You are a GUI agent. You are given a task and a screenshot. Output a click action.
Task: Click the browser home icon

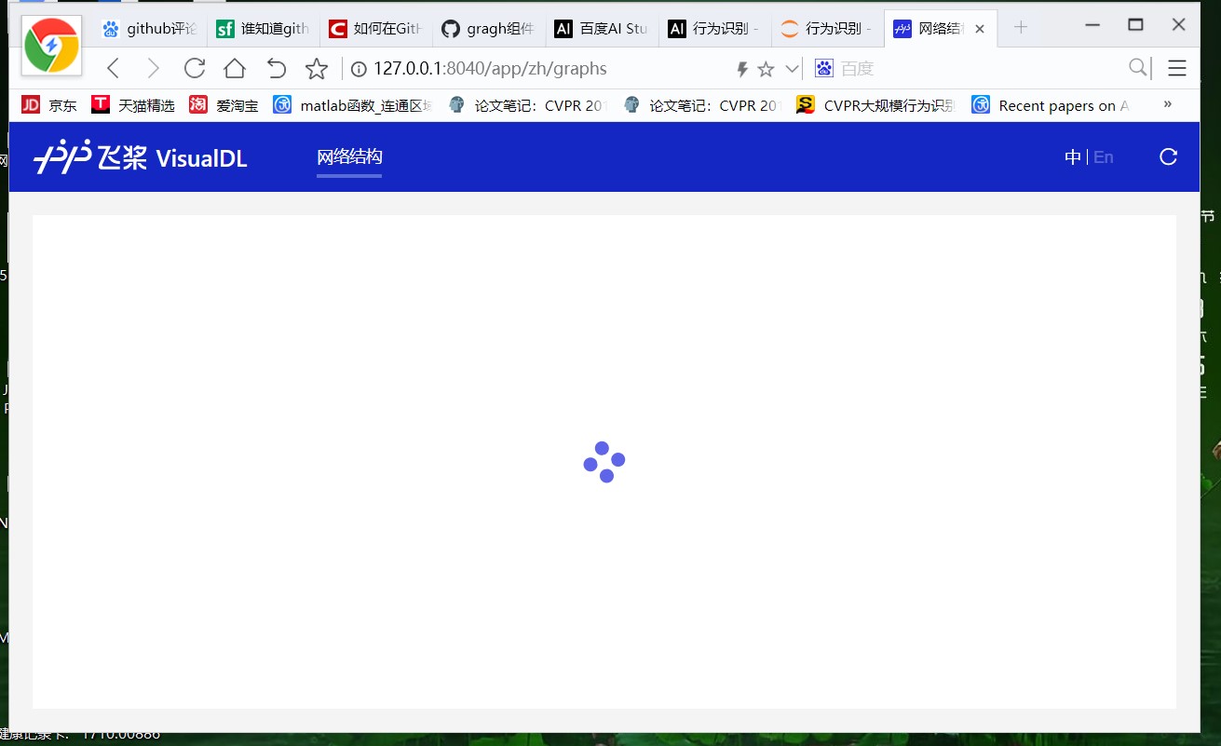click(234, 68)
